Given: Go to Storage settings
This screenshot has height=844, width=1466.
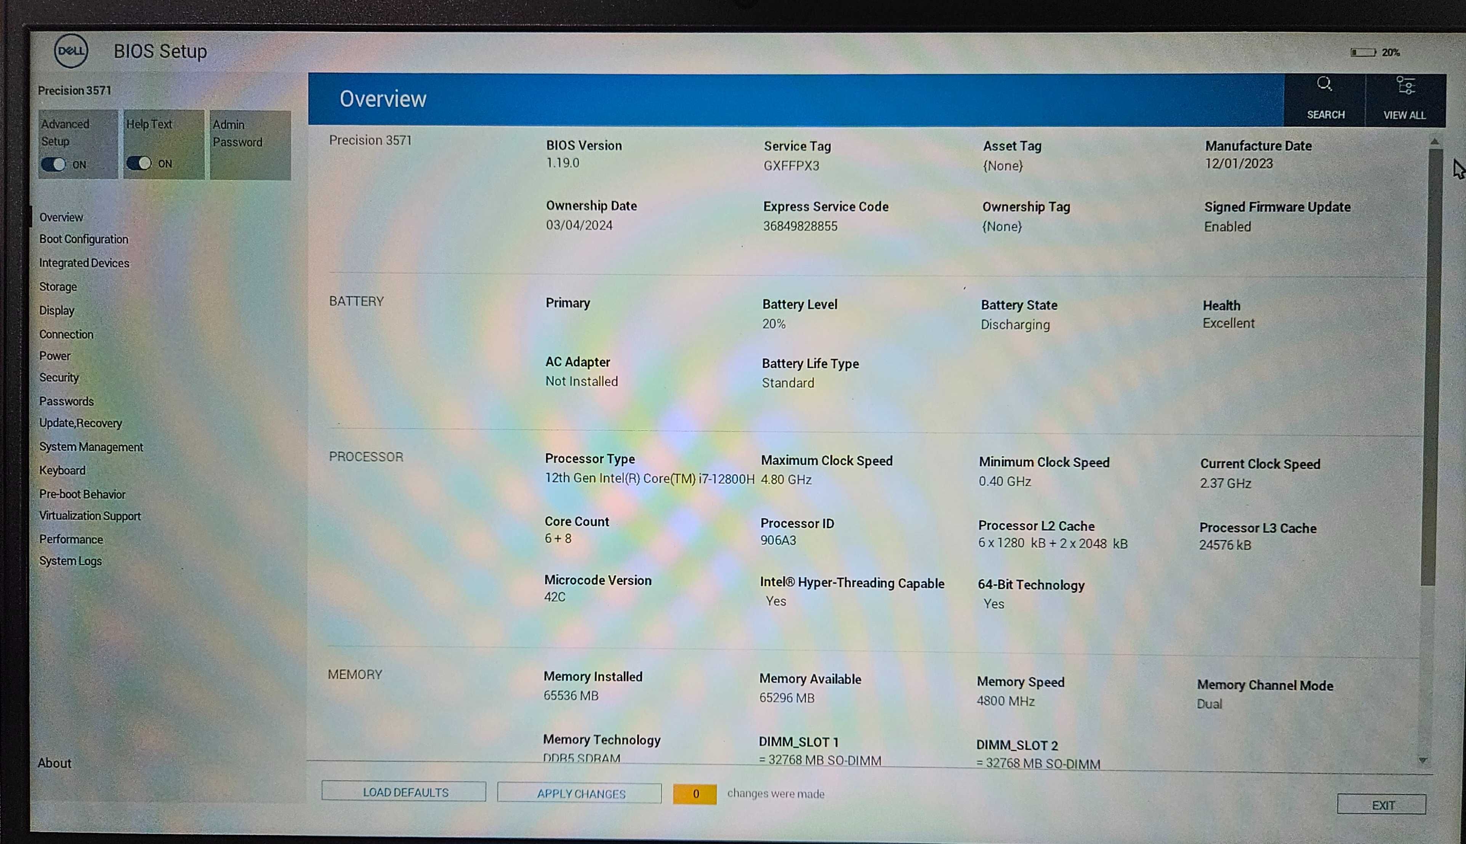Looking at the screenshot, I should [x=58, y=287].
